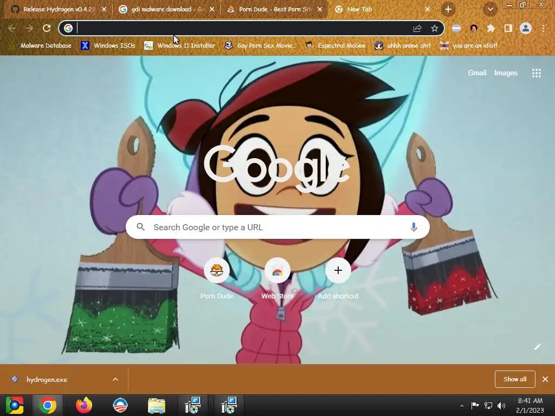Open the Espectral McGee bookmark
This screenshot has height=416, width=555.
pos(335,45)
